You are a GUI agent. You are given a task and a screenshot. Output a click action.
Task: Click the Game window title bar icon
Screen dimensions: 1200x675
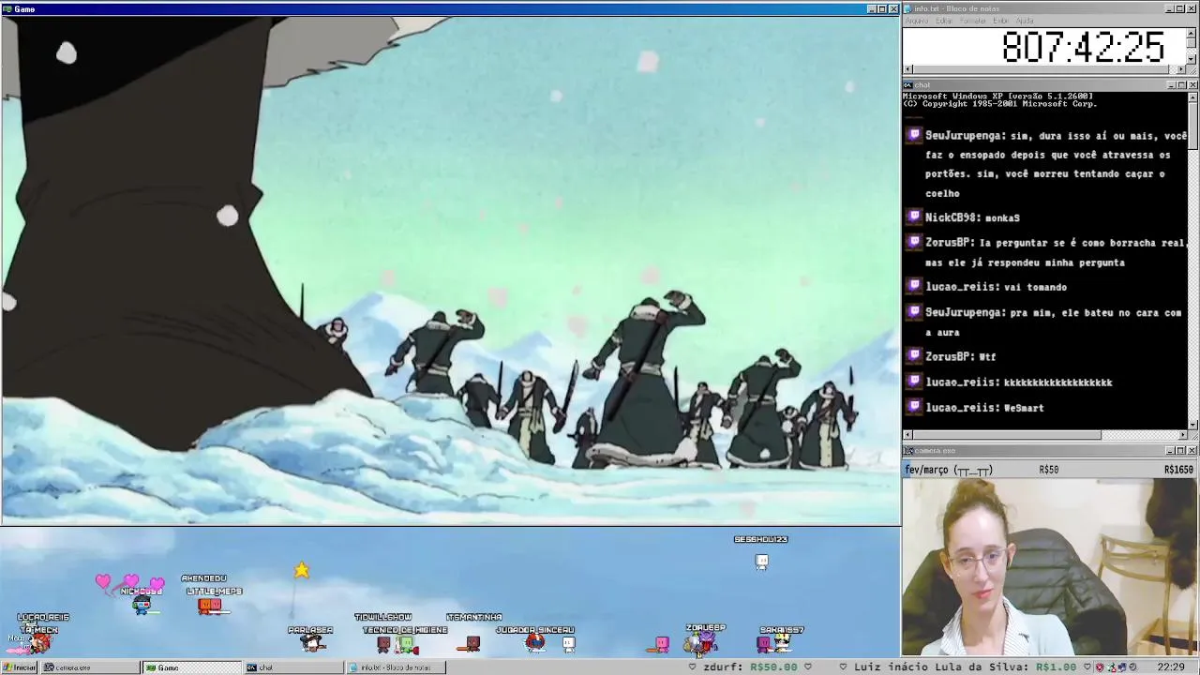pos(7,8)
